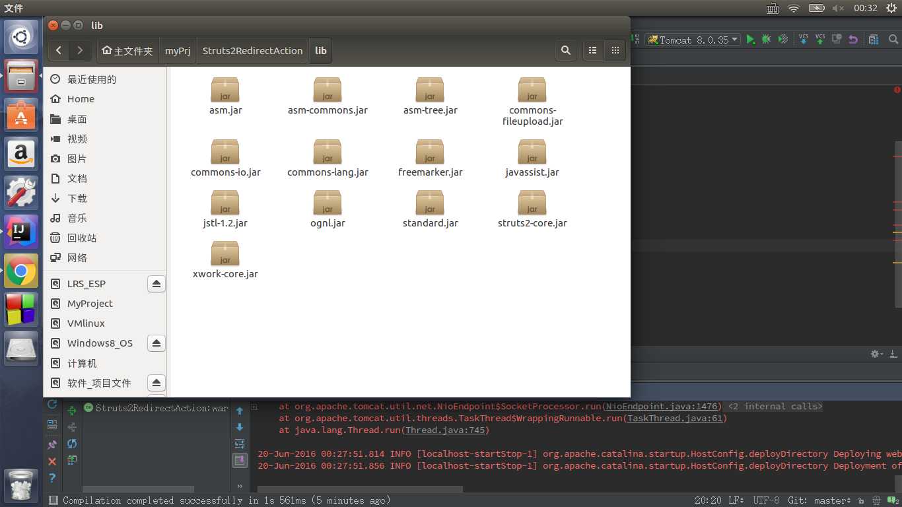
Task: Click the Deploy All green arrow icon
Action: click(x=72, y=411)
